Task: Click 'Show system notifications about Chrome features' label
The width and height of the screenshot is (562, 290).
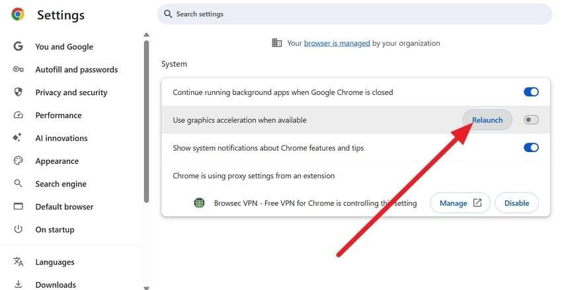Action: (268, 148)
